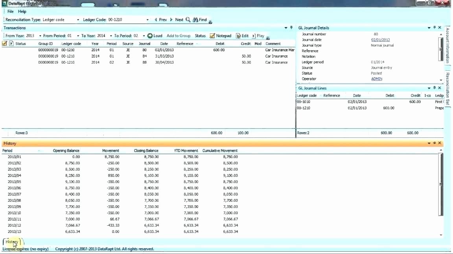
Task: Open the To Year dropdown
Action: click(111, 36)
